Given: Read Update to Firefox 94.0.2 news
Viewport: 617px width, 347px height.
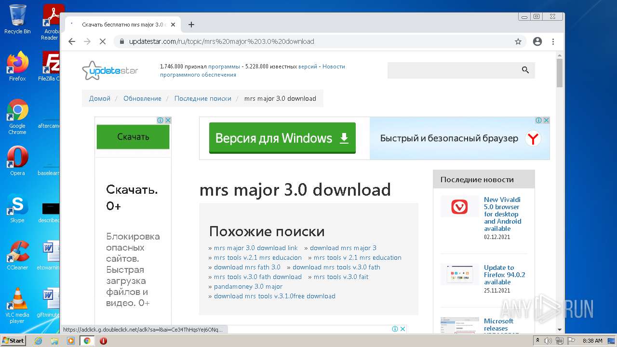Looking at the screenshot, I should click(x=505, y=275).
